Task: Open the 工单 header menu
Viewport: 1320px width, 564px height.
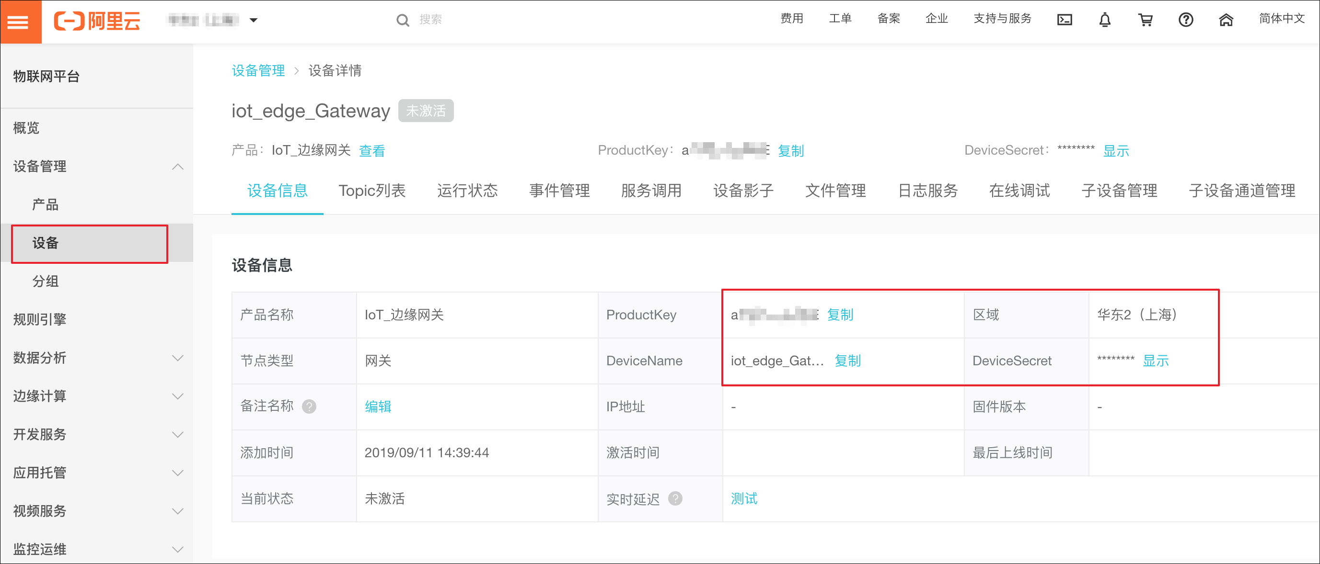Action: [840, 18]
